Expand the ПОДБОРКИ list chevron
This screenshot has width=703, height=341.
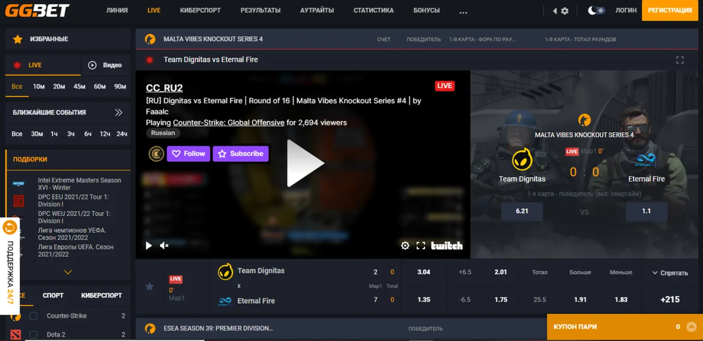[x=68, y=272]
